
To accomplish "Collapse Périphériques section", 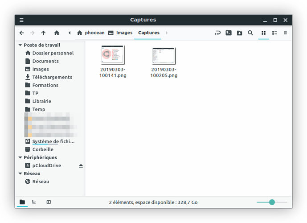I will pyautogui.click(x=20, y=157).
